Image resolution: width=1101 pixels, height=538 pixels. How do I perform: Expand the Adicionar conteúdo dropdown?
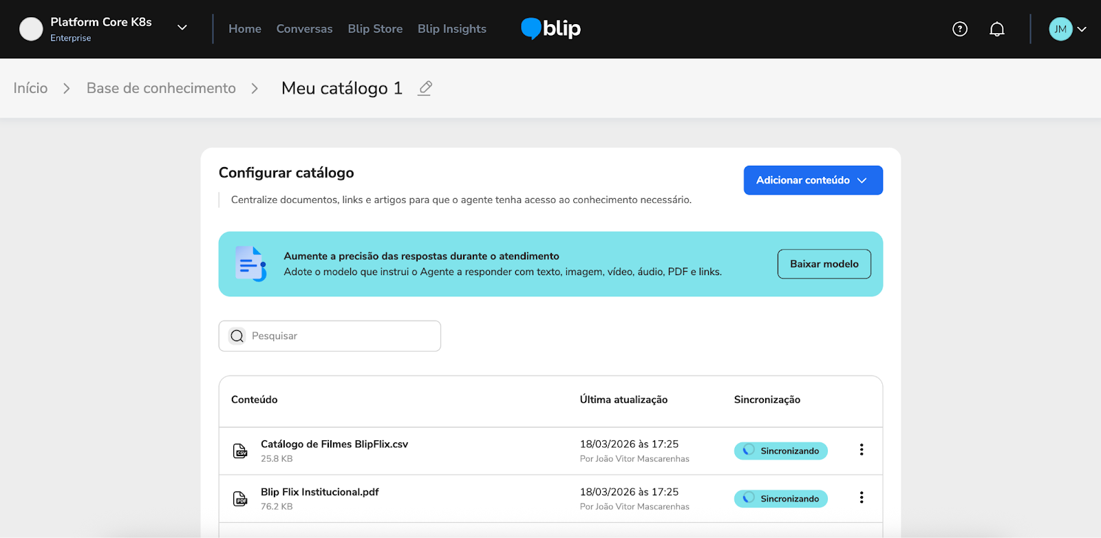click(x=813, y=180)
